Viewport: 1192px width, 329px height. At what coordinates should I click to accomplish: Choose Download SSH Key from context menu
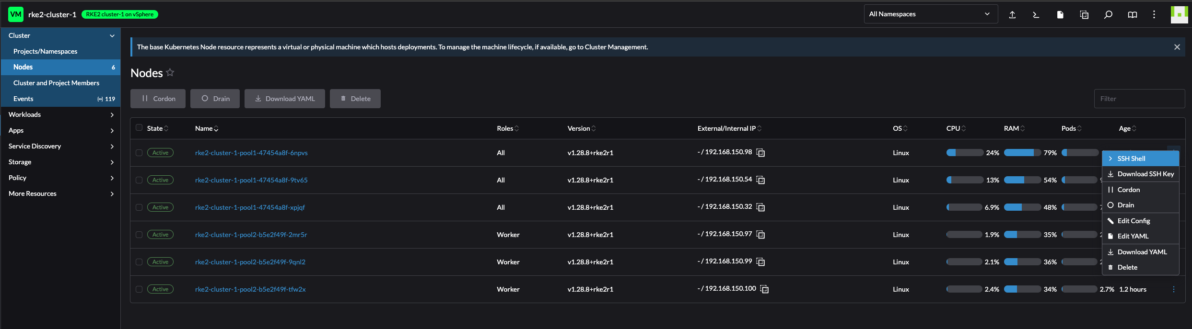pyautogui.click(x=1141, y=174)
